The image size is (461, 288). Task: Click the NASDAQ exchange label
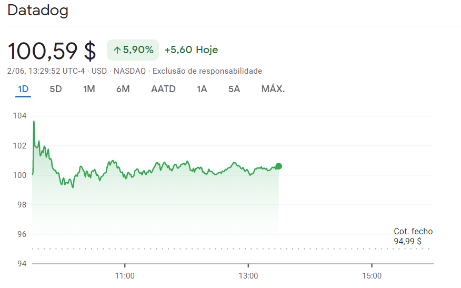pyautogui.click(x=129, y=71)
